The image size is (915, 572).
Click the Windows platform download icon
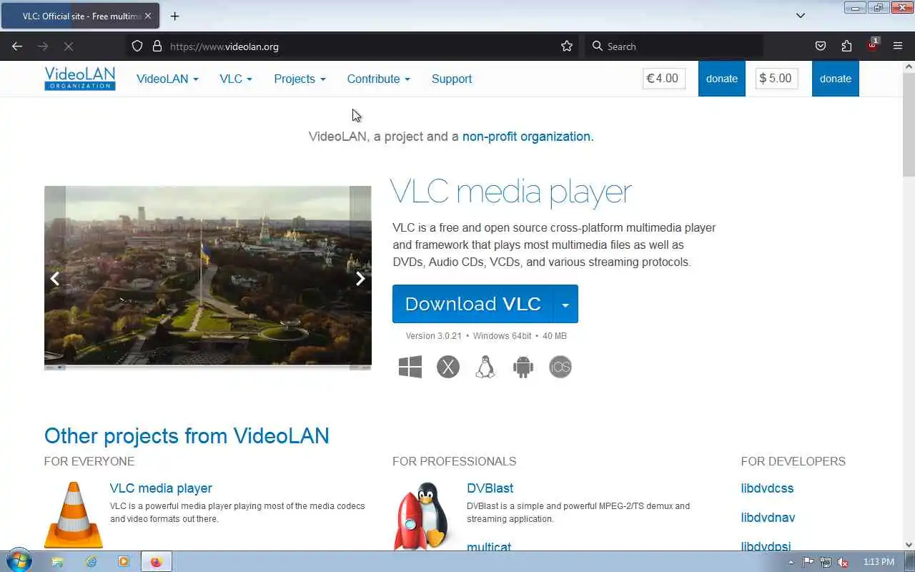410,367
